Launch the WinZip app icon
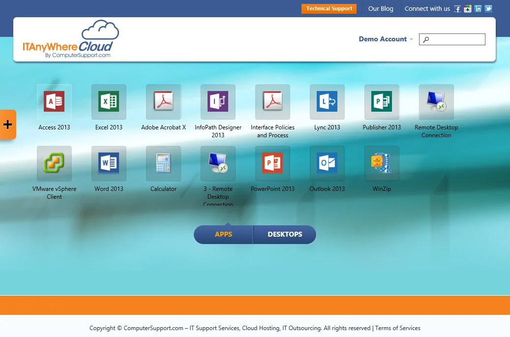The image size is (510, 337). tap(382, 163)
